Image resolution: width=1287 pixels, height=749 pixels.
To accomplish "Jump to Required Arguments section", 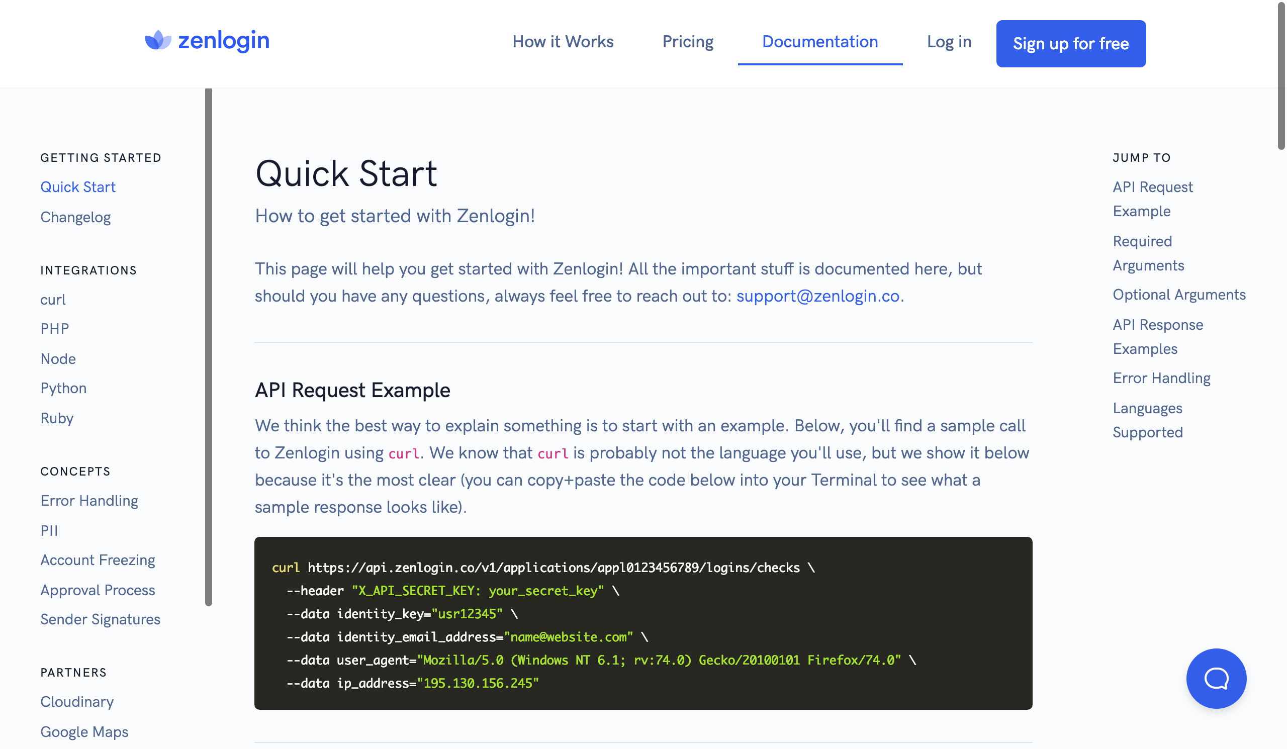I will coord(1148,253).
